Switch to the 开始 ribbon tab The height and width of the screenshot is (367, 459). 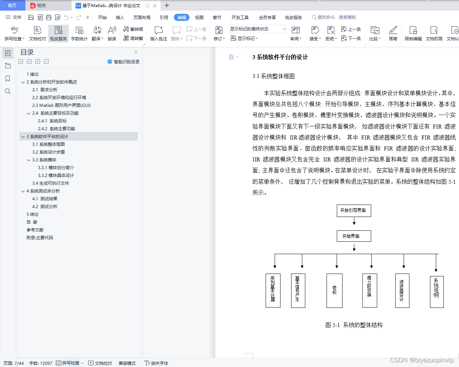102,17
